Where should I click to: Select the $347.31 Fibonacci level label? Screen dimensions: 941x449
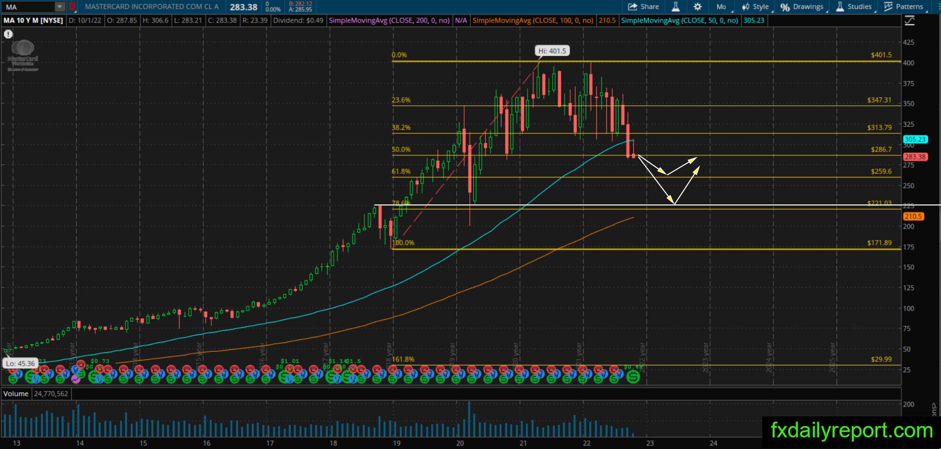879,100
